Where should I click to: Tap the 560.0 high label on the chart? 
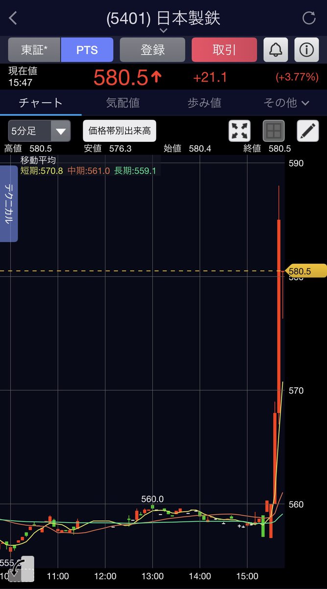(x=152, y=499)
